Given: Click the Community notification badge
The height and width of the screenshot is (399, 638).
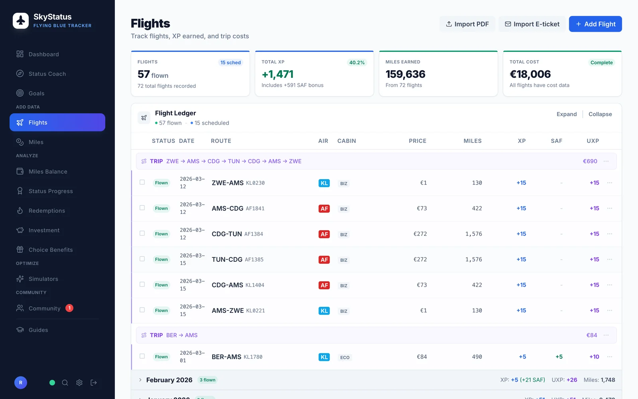Looking at the screenshot, I should 69,308.
